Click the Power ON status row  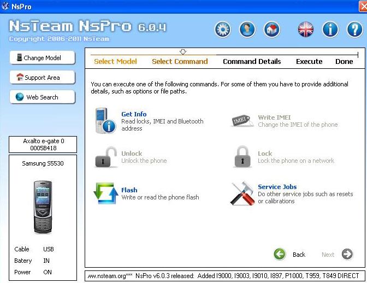pos(33,272)
